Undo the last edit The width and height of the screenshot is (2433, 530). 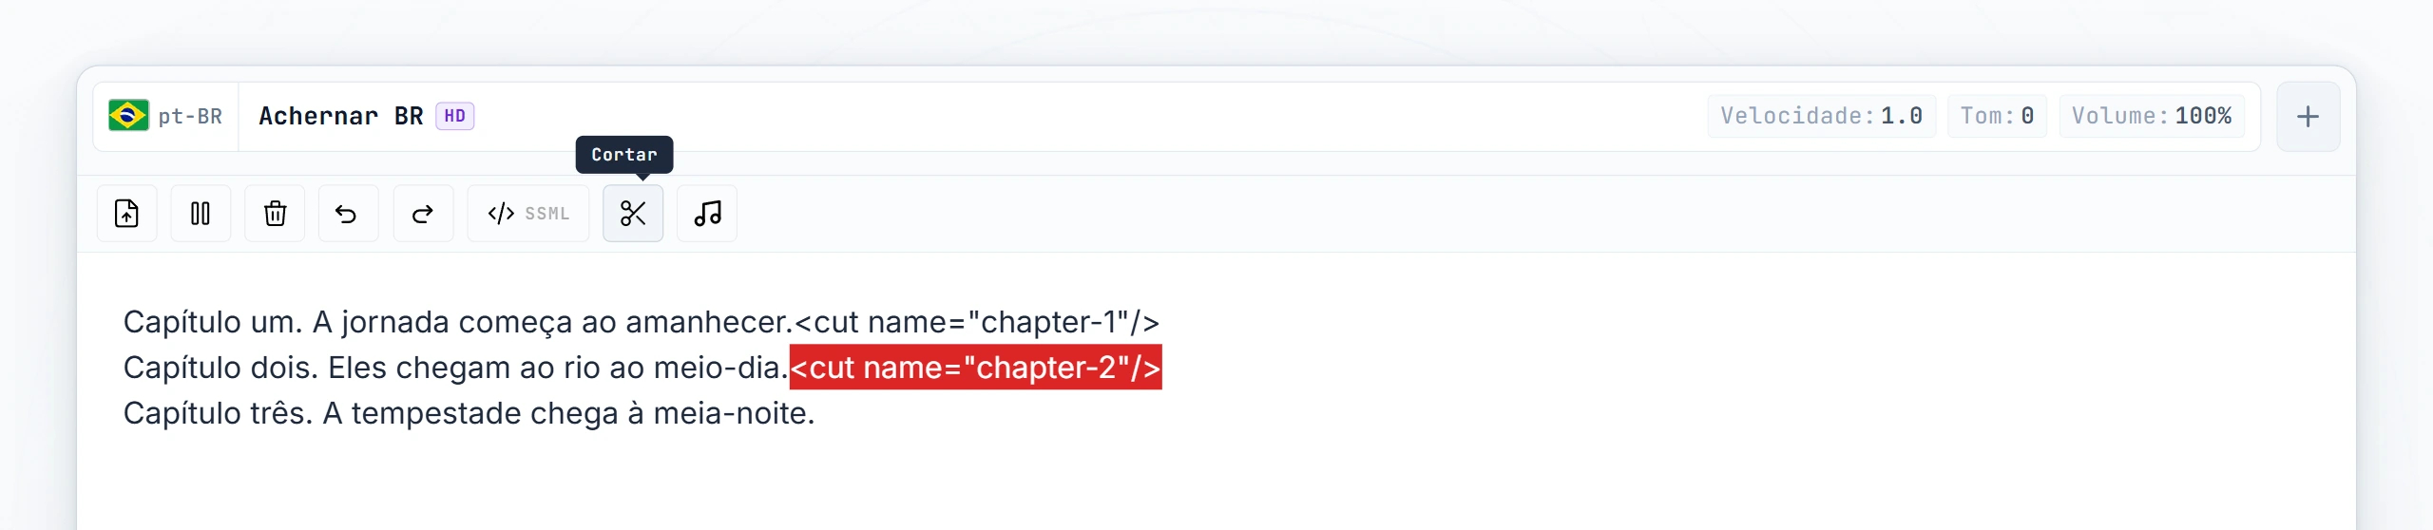(x=348, y=214)
